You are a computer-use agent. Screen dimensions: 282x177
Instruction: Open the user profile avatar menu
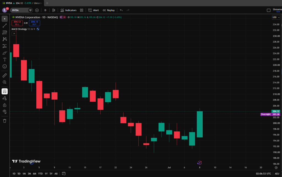pyautogui.click(x=5, y=10)
